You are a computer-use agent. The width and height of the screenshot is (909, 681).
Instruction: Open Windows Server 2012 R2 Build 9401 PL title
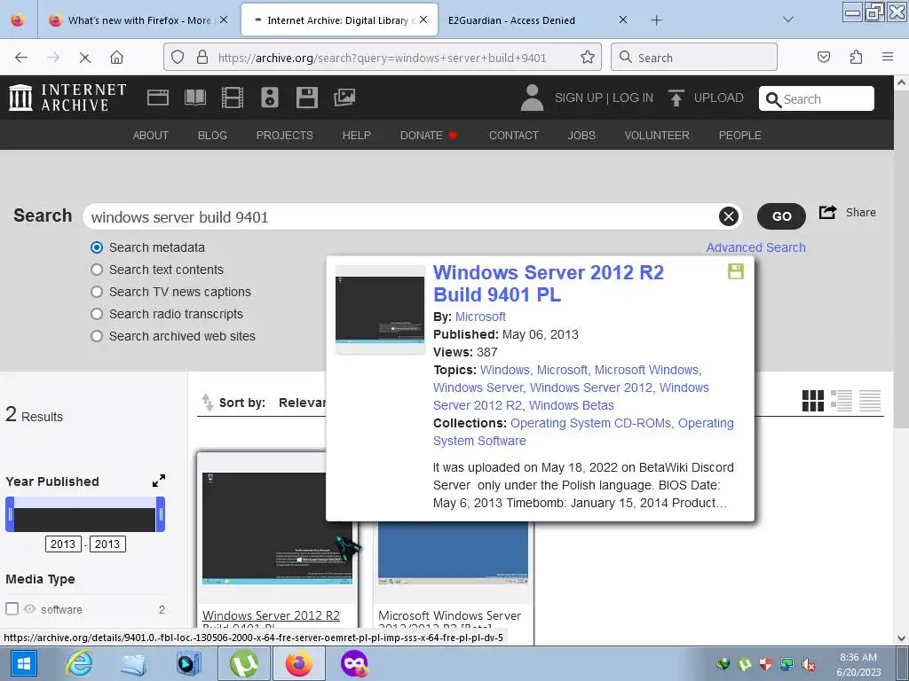[549, 283]
